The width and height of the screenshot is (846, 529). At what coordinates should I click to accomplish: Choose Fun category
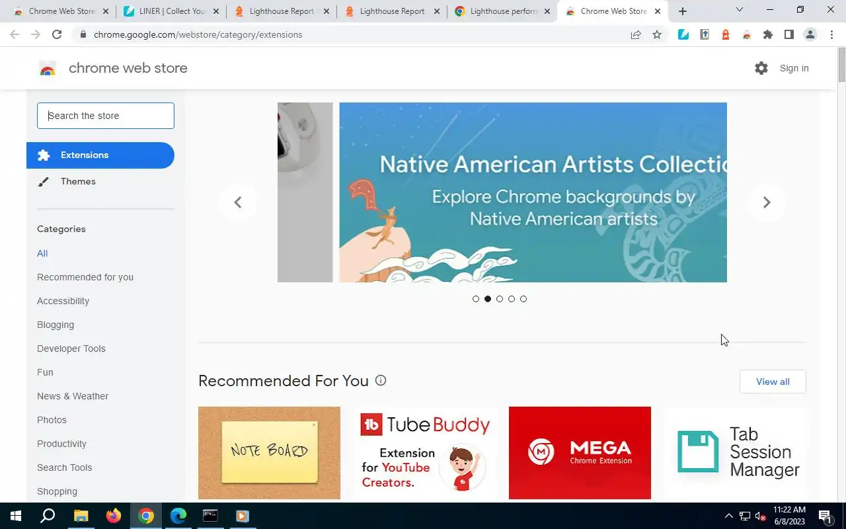[x=45, y=372]
